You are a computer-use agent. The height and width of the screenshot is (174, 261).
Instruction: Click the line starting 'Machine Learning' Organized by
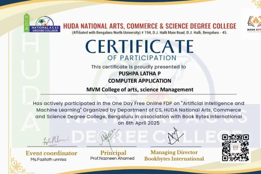pos(138,110)
